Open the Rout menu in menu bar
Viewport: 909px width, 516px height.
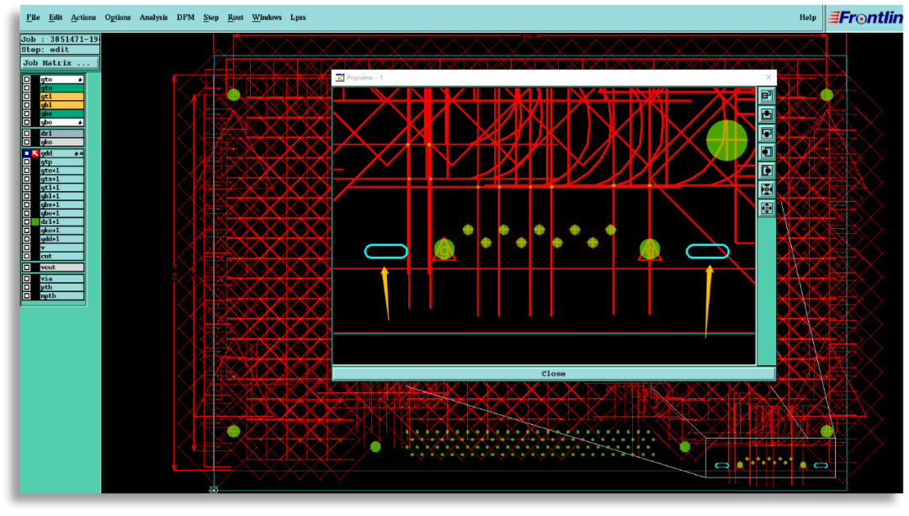[x=236, y=18]
